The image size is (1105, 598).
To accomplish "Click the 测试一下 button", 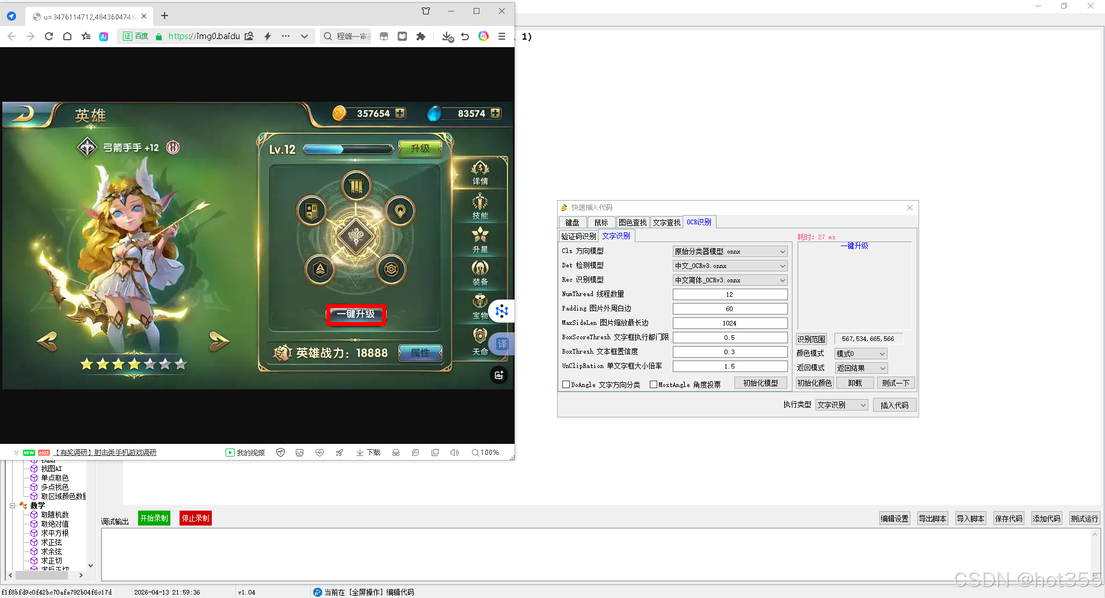I will pos(896,383).
